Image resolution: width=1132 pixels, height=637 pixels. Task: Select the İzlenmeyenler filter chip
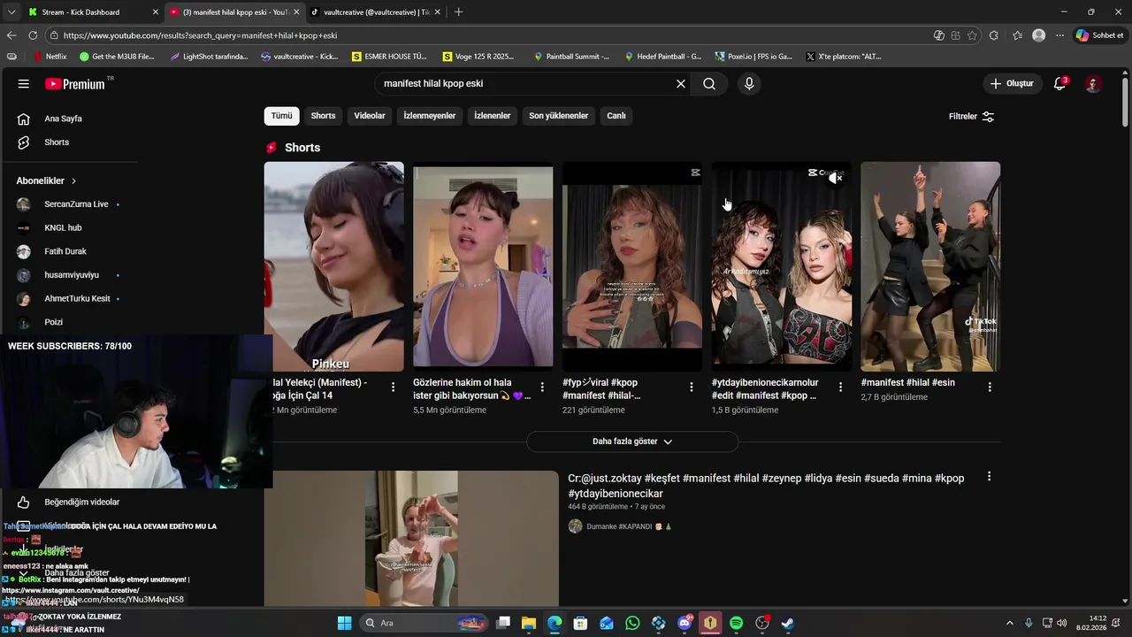(430, 116)
